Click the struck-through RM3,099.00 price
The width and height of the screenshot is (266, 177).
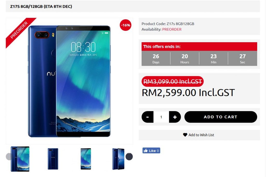[173, 82]
